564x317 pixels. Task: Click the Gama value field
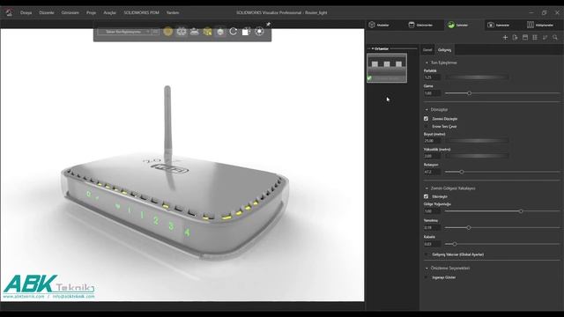coord(432,93)
